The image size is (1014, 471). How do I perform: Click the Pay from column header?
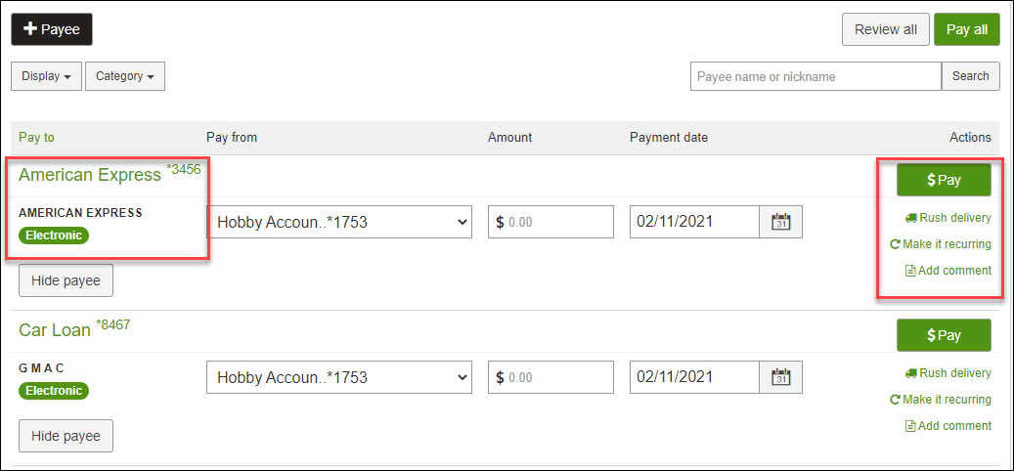click(232, 137)
